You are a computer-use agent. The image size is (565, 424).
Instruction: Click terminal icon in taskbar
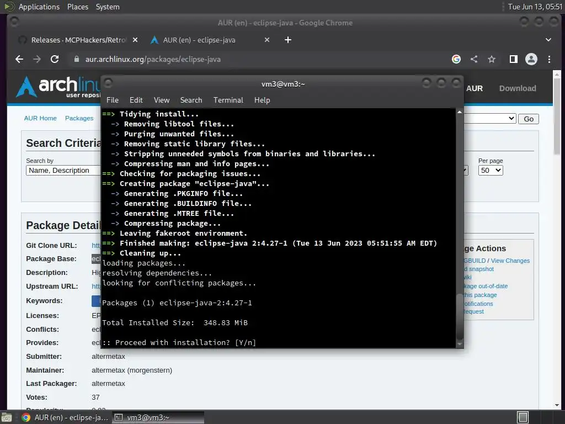pyautogui.click(x=119, y=417)
